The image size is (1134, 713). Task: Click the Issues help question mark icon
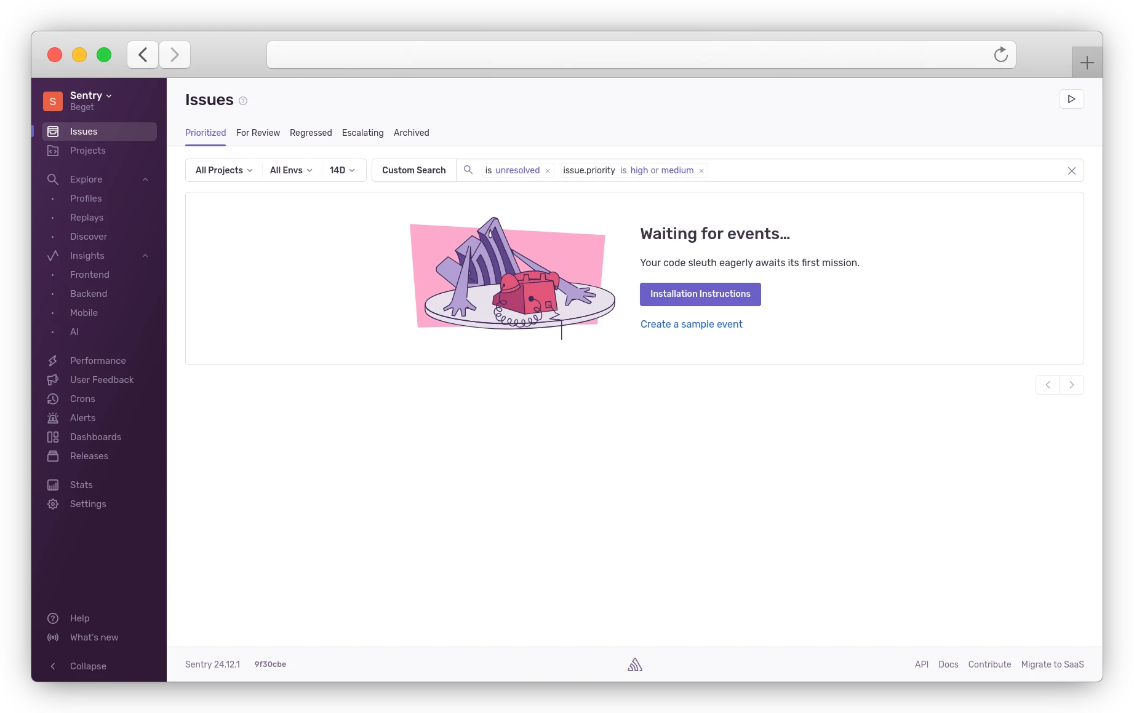pos(243,101)
